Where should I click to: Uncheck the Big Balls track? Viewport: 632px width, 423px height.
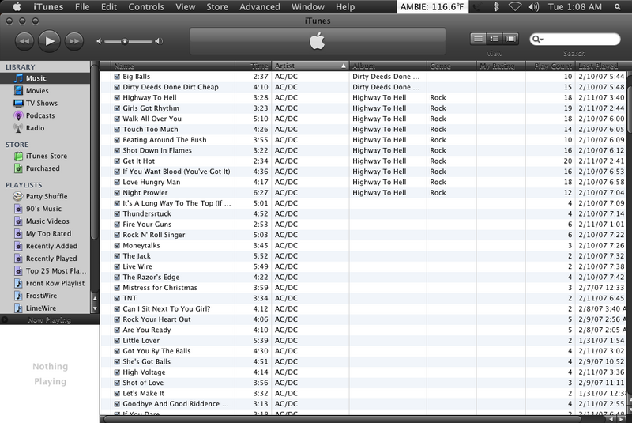tap(117, 77)
